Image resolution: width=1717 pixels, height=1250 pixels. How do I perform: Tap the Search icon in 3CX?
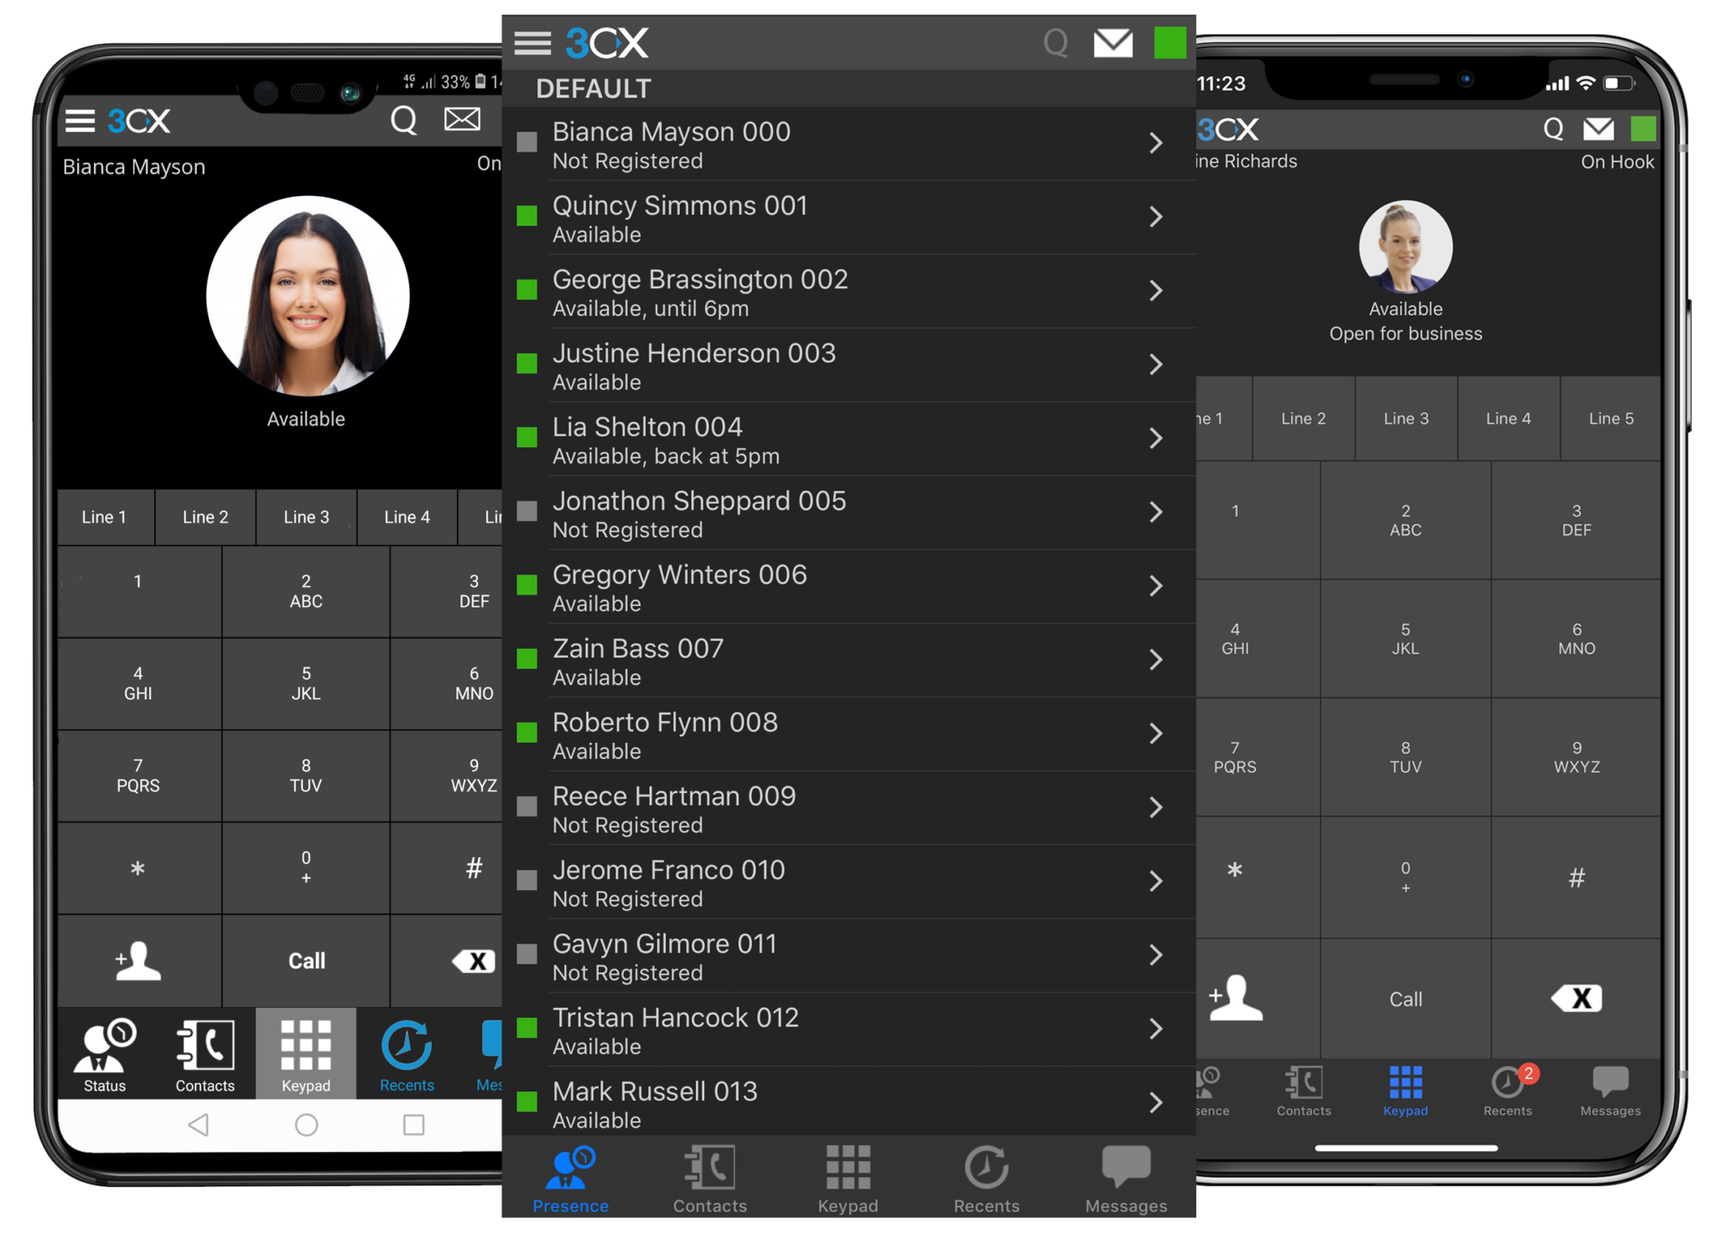click(1053, 41)
